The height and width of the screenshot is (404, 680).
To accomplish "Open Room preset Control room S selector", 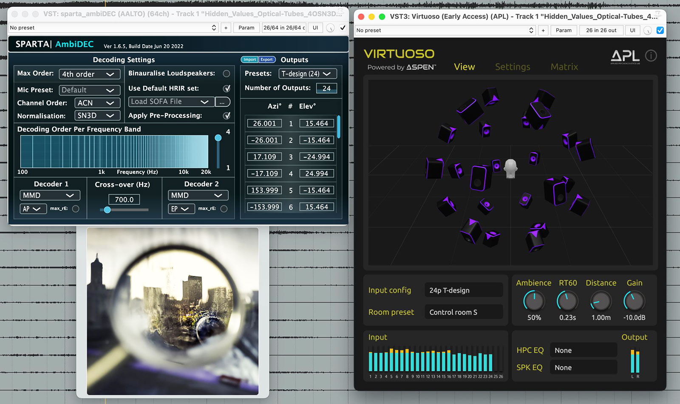I will coord(464,312).
